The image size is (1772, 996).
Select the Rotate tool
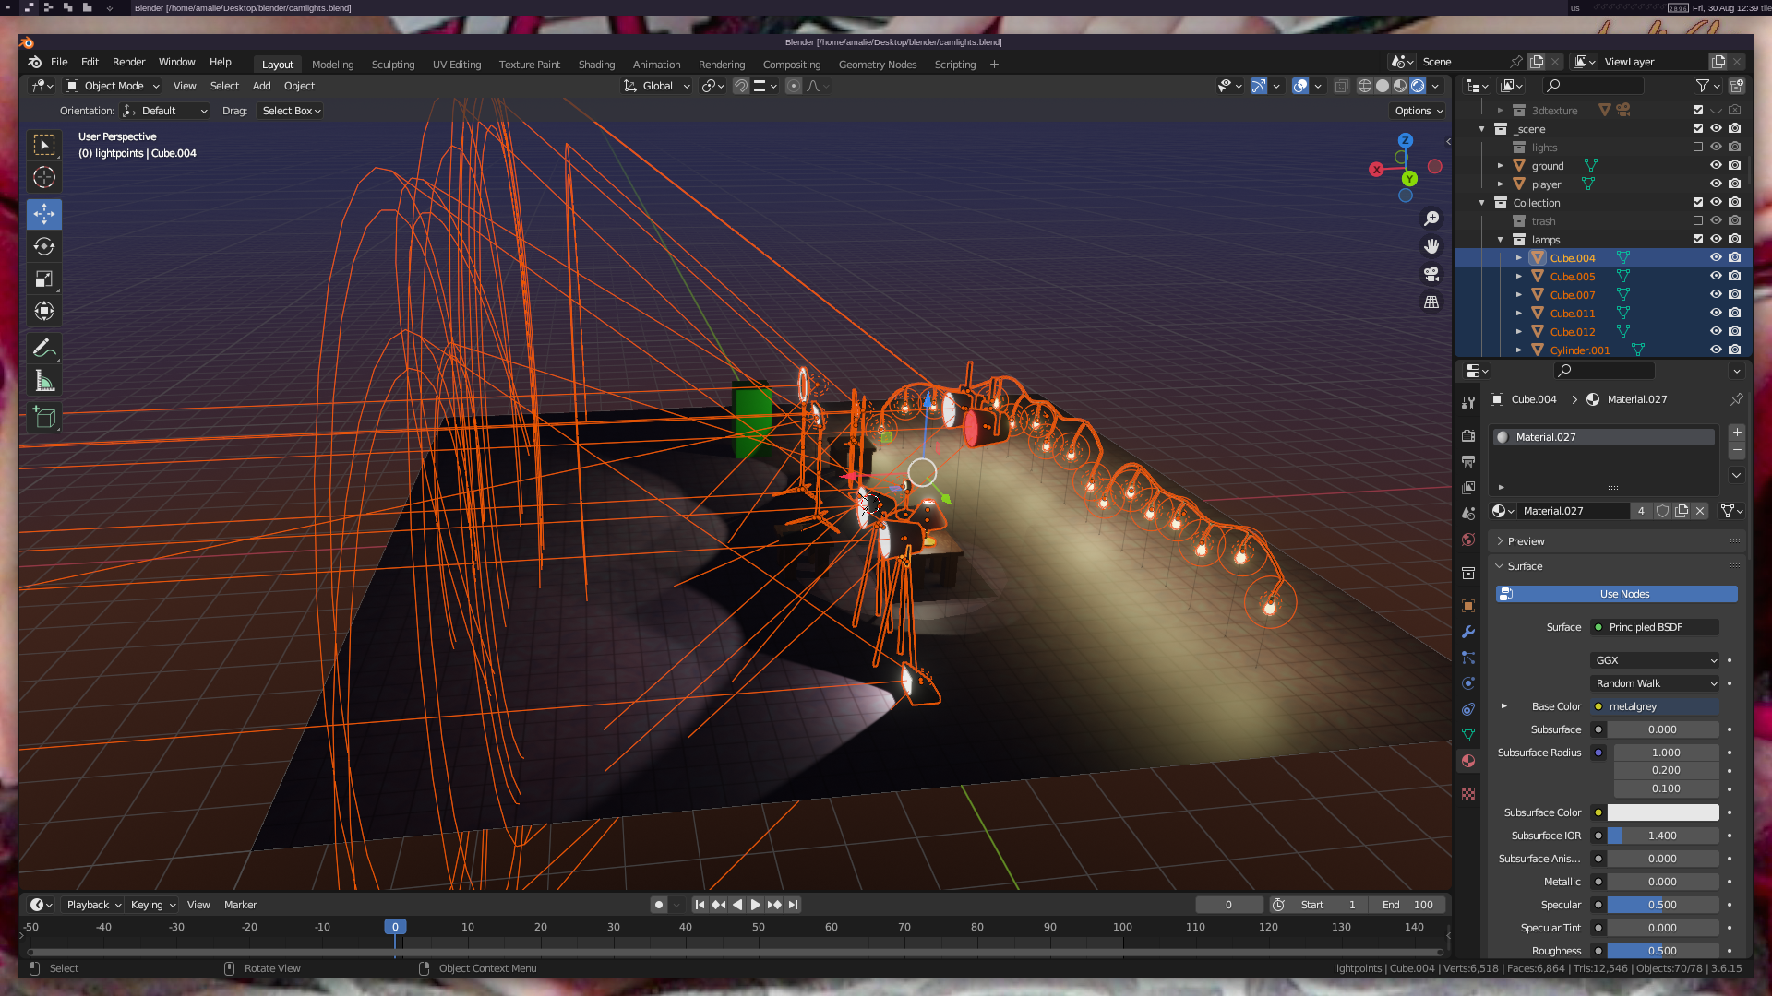click(x=43, y=246)
